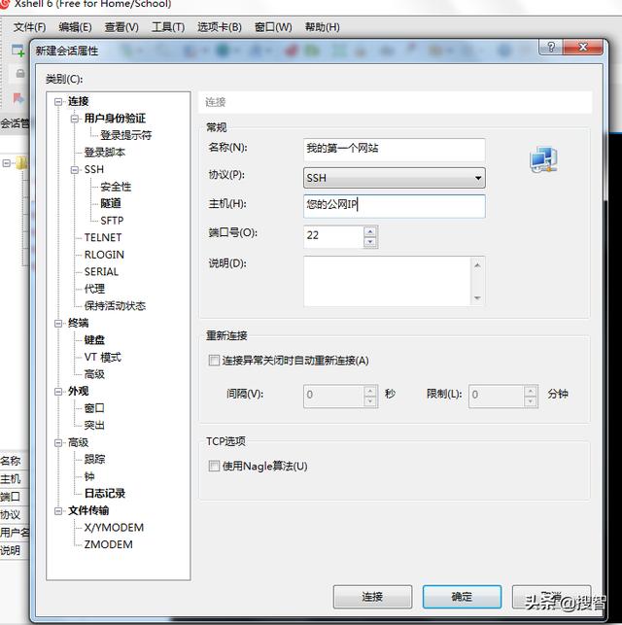Select 安全性 under SSH
The width and height of the screenshot is (622, 625).
tap(116, 187)
